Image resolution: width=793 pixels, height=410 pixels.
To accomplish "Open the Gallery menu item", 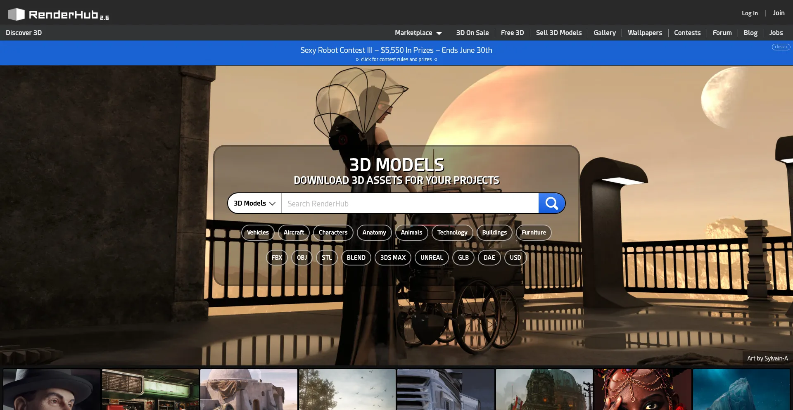I will [605, 33].
